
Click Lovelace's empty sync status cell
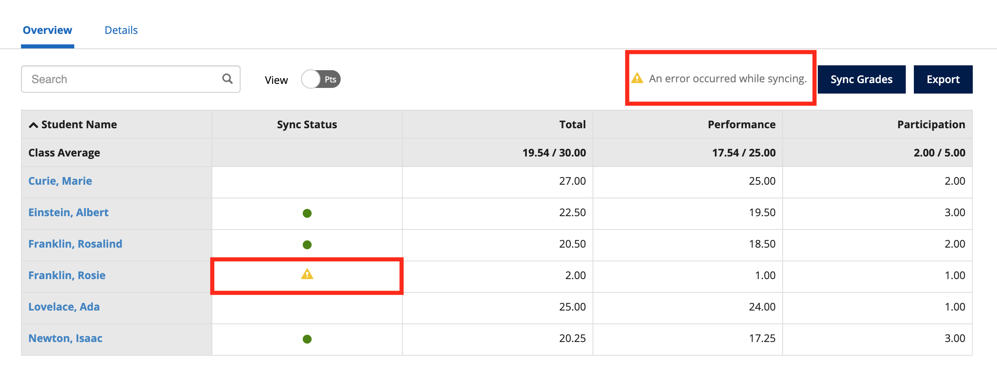pyautogui.click(x=307, y=307)
